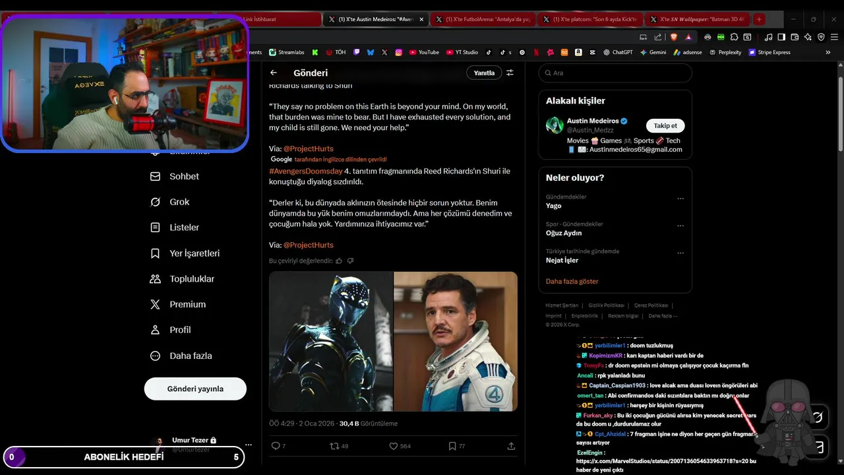Switch to the FutbolArena X tab
844x475 pixels.
click(x=483, y=19)
